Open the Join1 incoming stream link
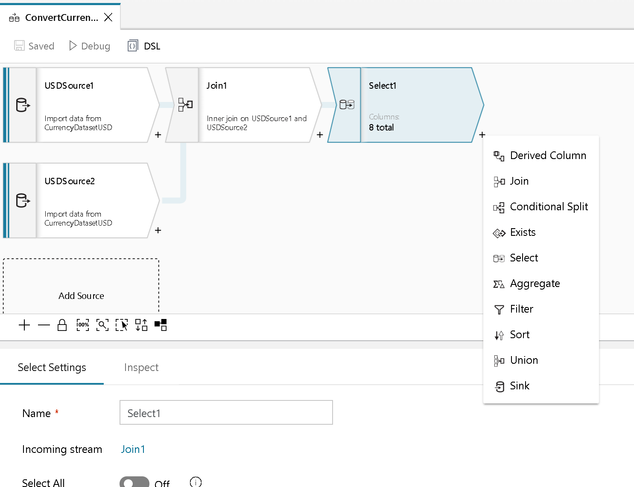Image resolution: width=634 pixels, height=487 pixels. tap(133, 449)
